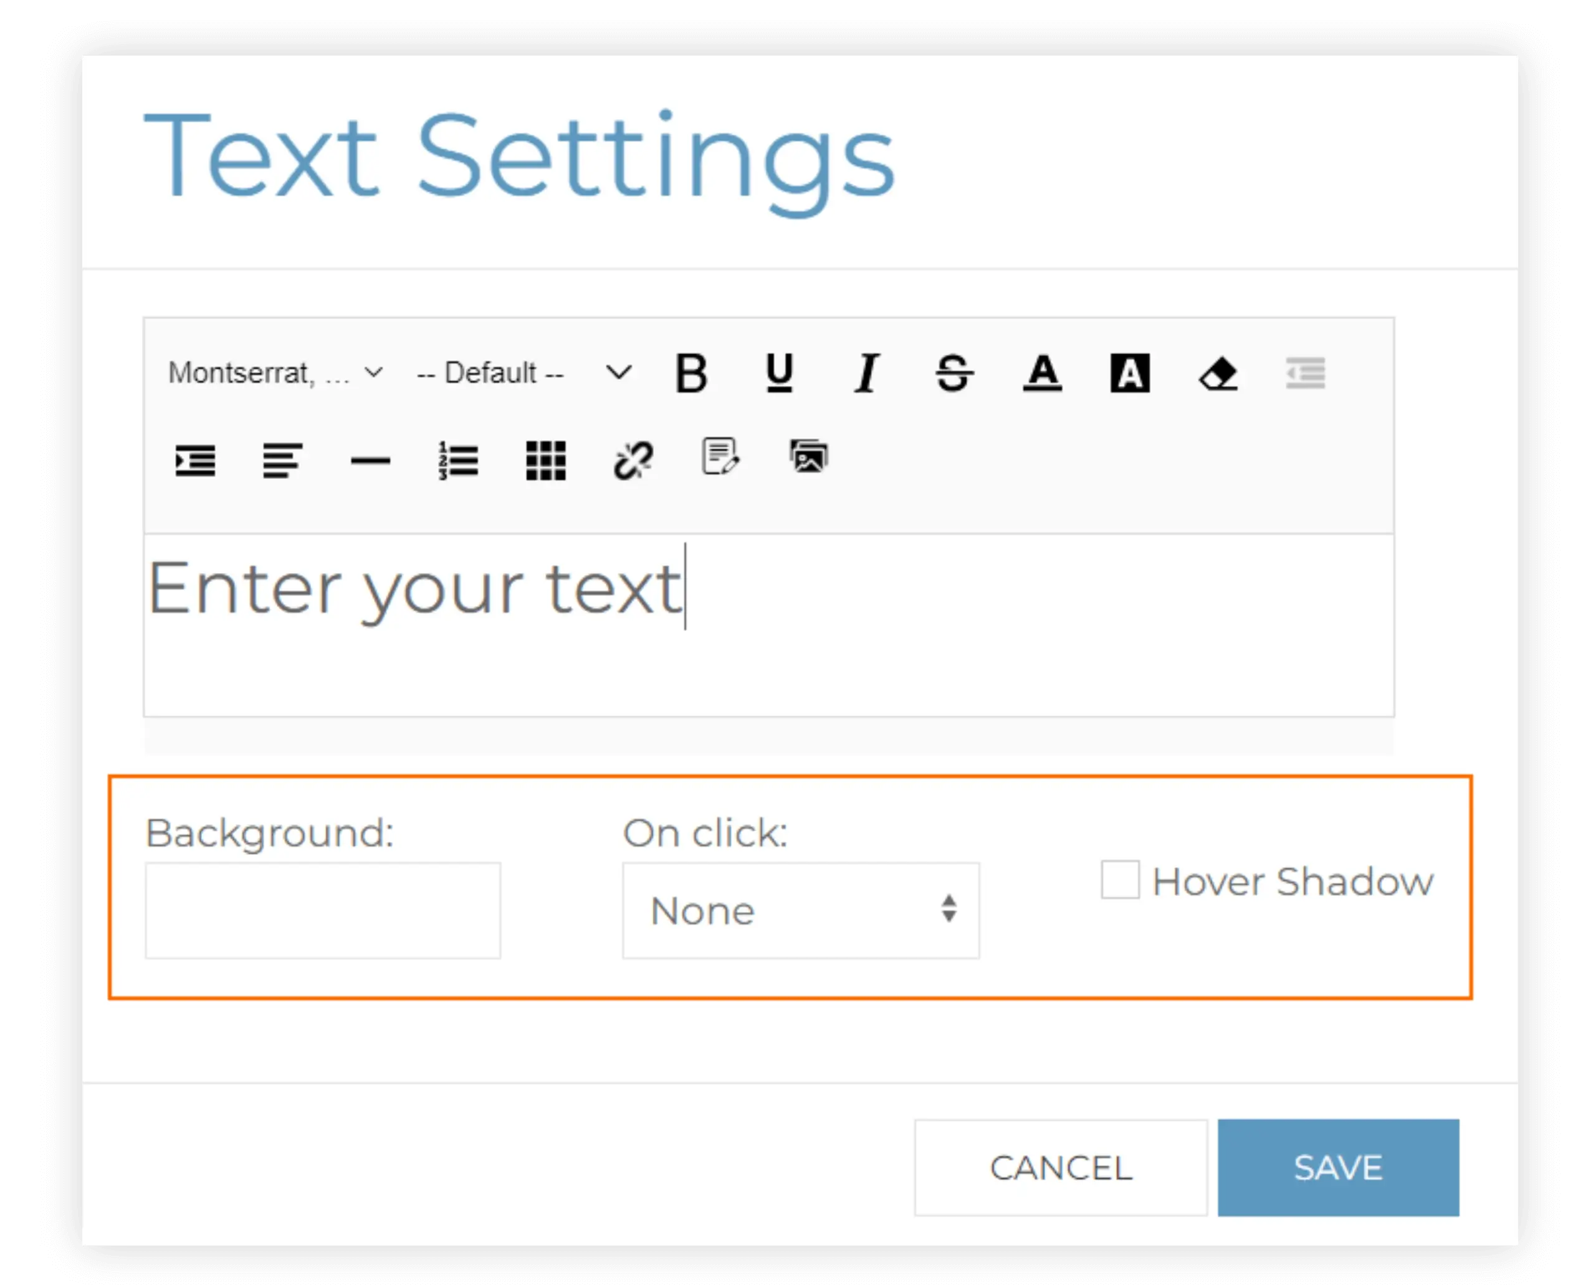Click the Background: label

coord(269,834)
